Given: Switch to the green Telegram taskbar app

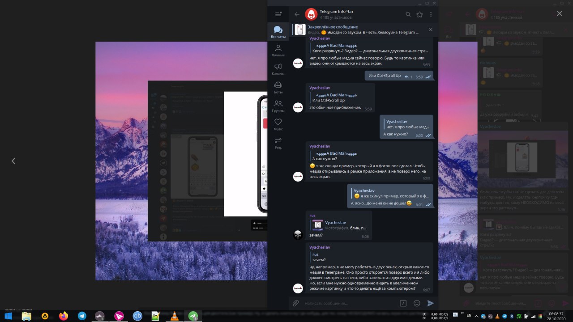Looking at the screenshot, I should coord(193,316).
